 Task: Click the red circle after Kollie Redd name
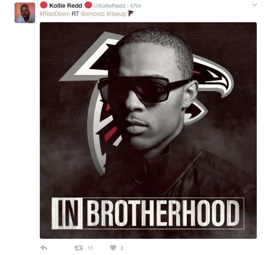[88, 5]
